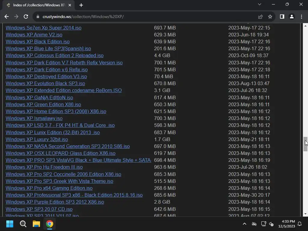View site security lock info

click(x=38, y=17)
